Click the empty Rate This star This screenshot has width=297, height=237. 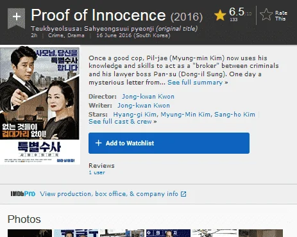[x=266, y=15]
